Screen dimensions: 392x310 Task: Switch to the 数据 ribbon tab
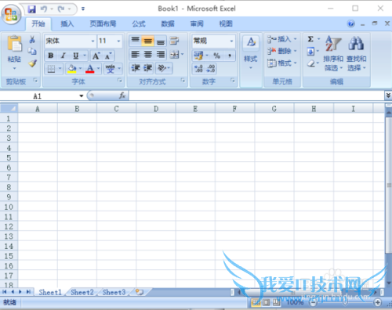[x=168, y=24]
